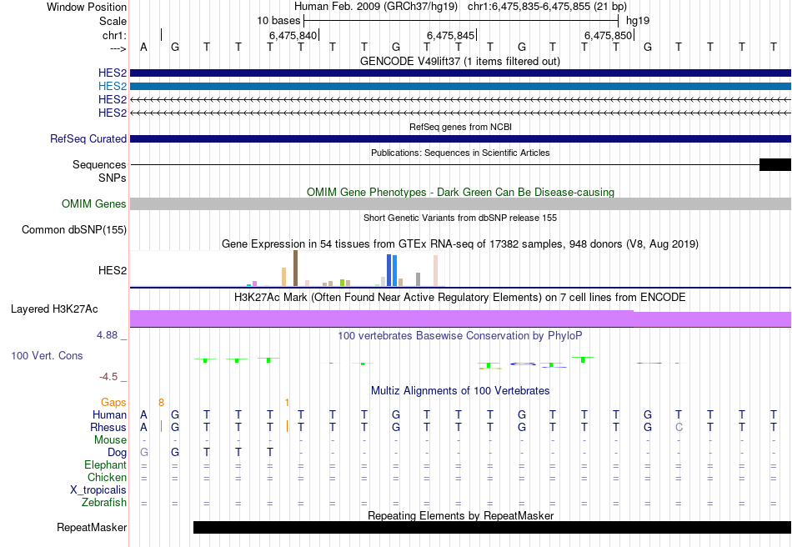Select the Zebrafish alignment row label
This screenshot has height=547, width=792.
pyautogui.click(x=104, y=503)
